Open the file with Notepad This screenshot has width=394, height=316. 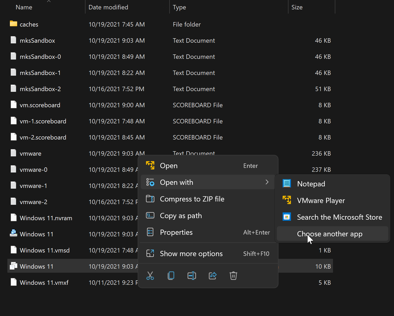pos(333,184)
